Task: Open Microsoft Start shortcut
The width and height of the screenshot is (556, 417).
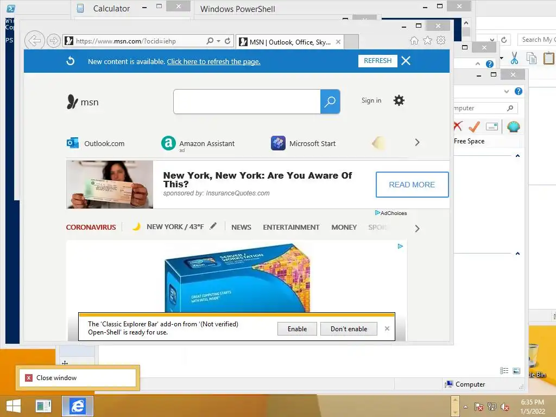Action: point(303,143)
